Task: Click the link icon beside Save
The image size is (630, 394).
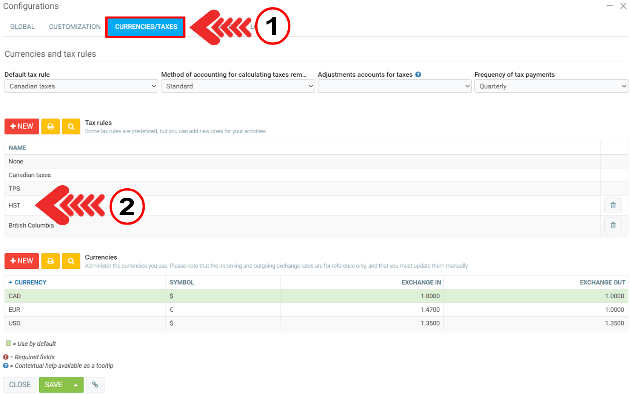Action: [x=95, y=385]
